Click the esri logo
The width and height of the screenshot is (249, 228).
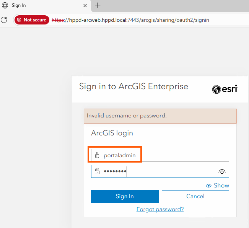coord(225,89)
